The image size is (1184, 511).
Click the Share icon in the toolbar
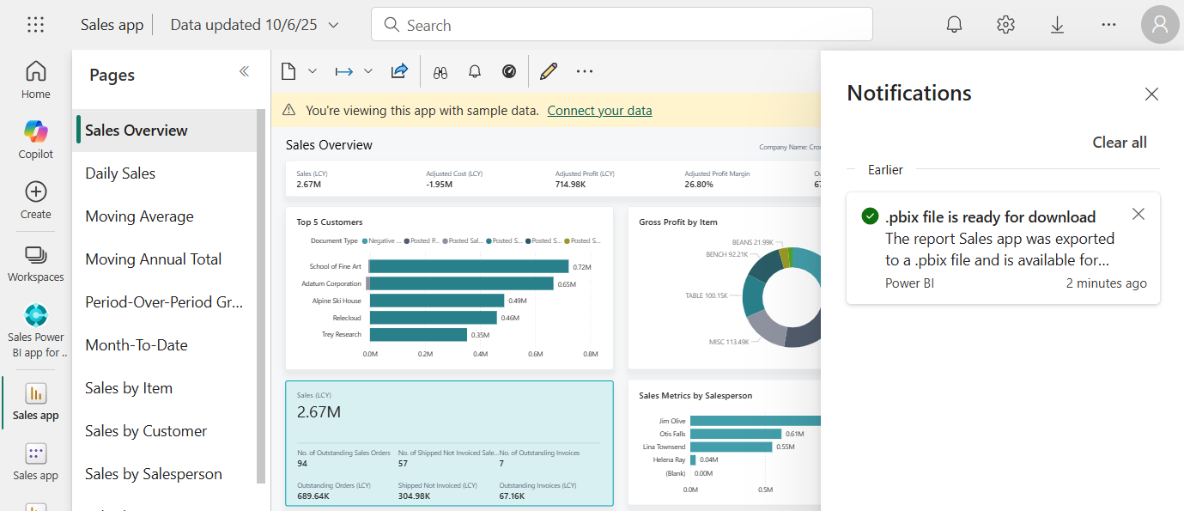pos(399,72)
